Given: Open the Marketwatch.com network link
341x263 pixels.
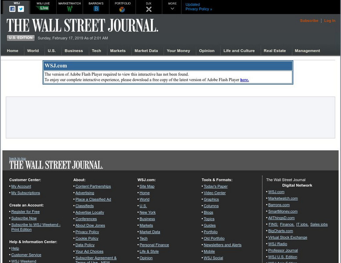Looking at the screenshot, I should pyautogui.click(x=283, y=198).
